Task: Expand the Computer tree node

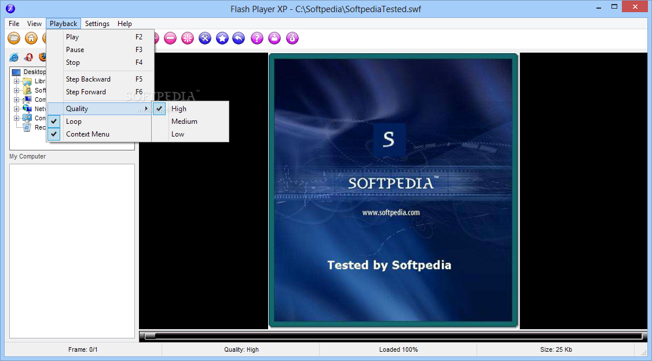Action: (17, 100)
